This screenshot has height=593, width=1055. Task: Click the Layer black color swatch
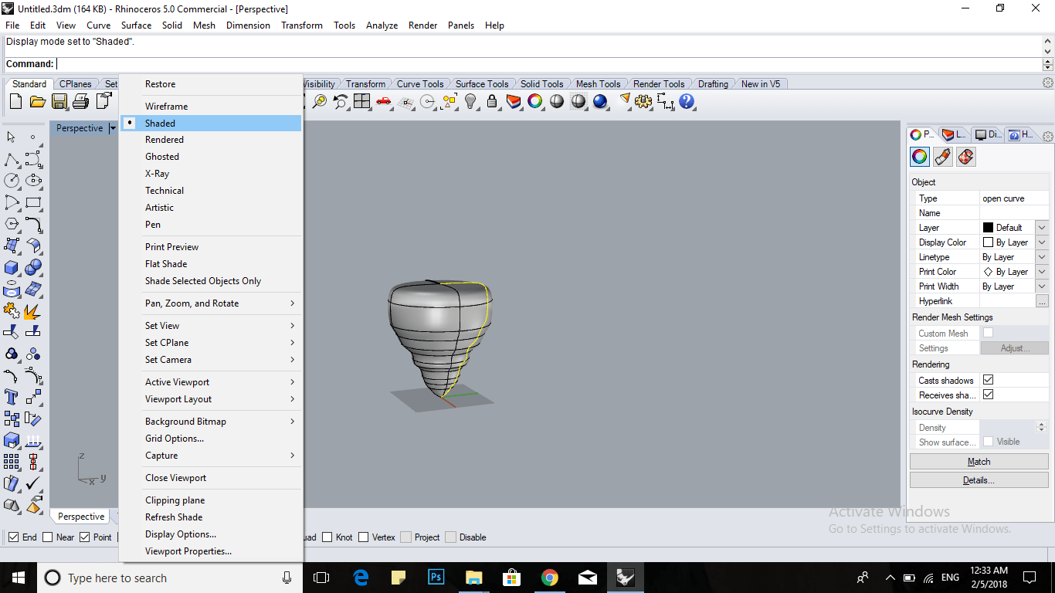click(x=988, y=228)
